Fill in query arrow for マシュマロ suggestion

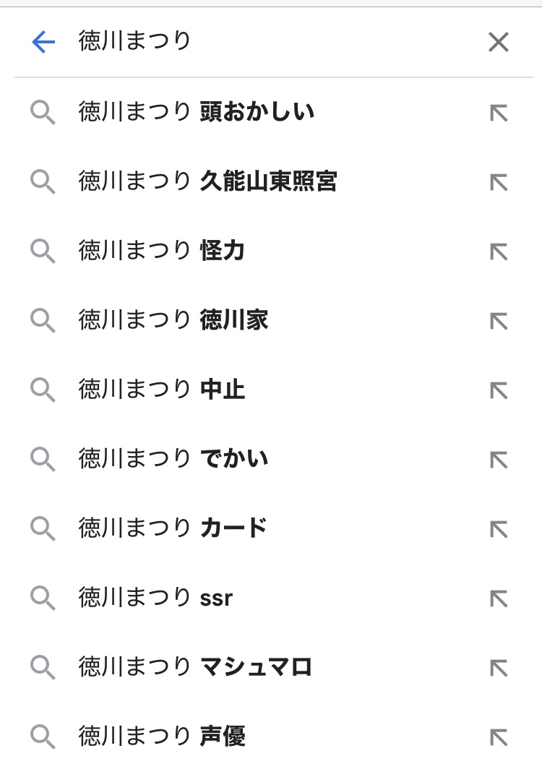(499, 668)
